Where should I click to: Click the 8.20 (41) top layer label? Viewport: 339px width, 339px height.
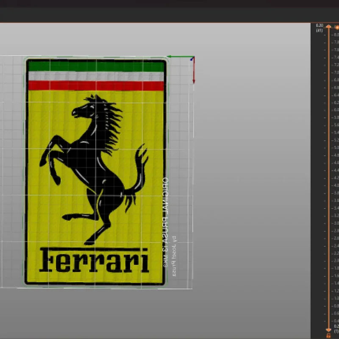pyautogui.click(x=319, y=28)
